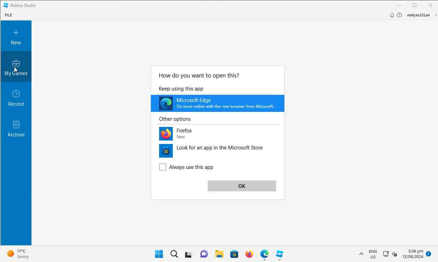Open the muted volume tray icon
This screenshot has width=438, height=262.
click(x=394, y=254)
